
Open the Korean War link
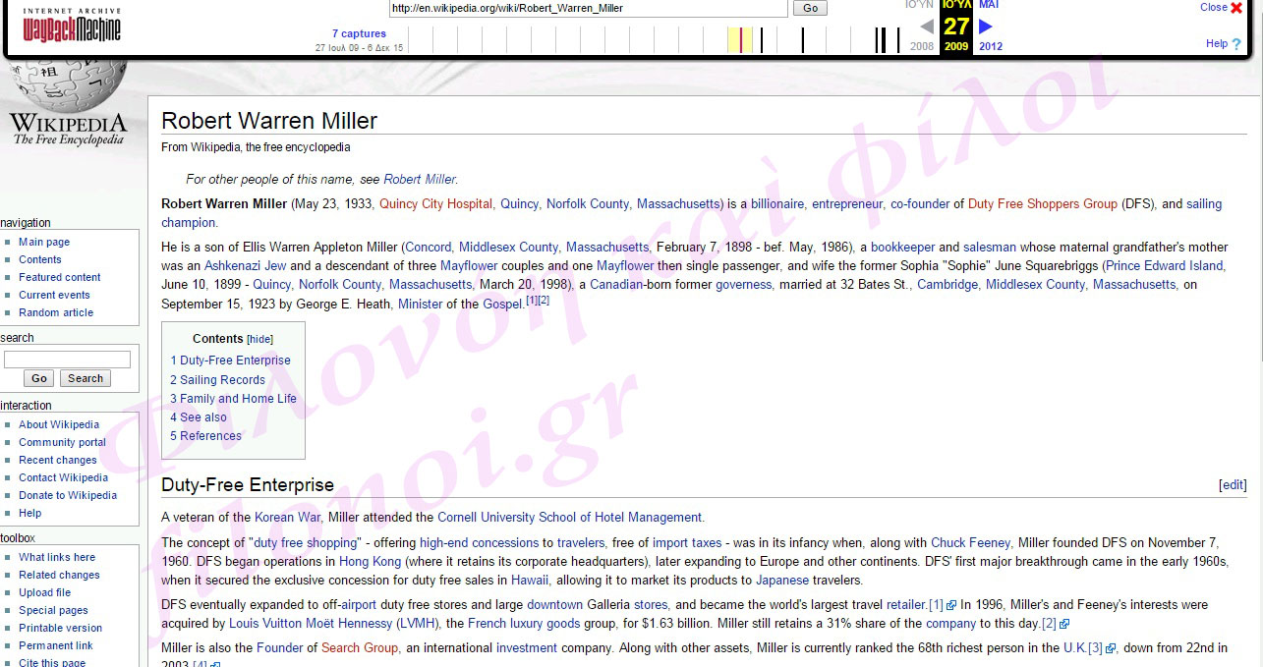pos(288,518)
